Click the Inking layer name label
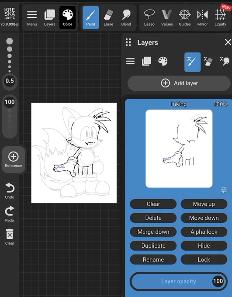This screenshot has width=232, height=297. (x=179, y=104)
